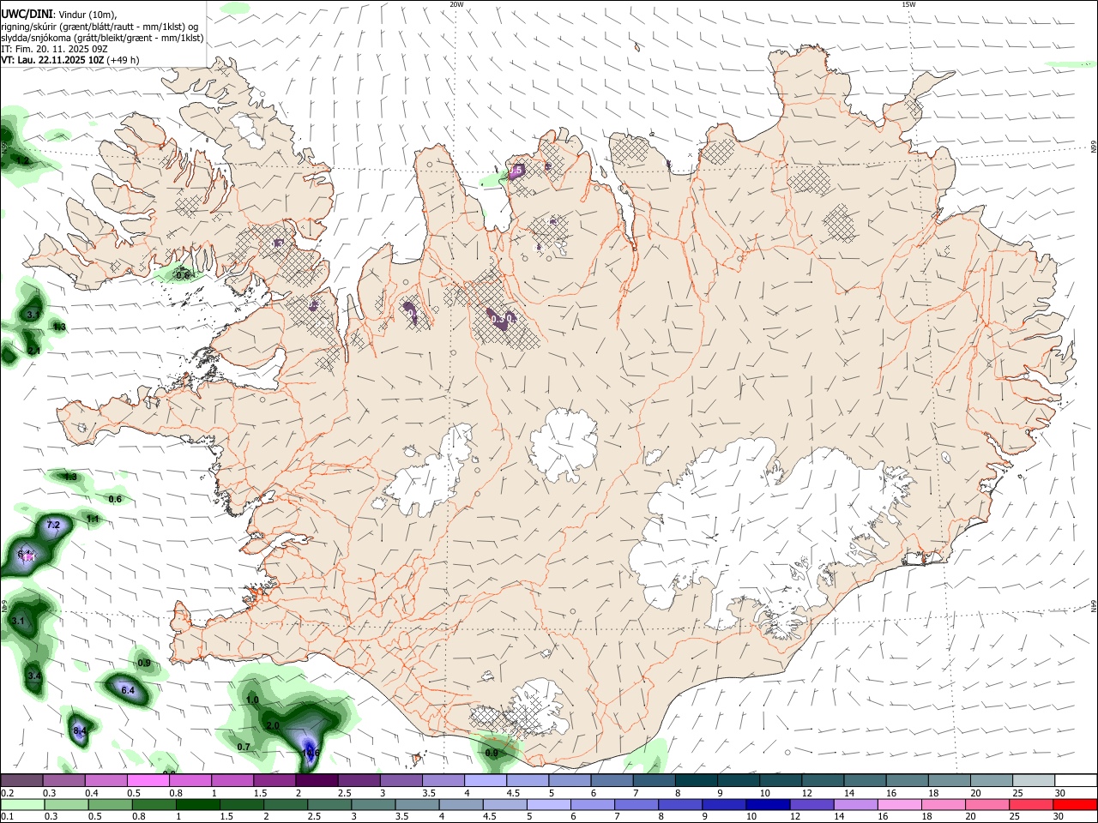1098x823 pixels.
Task: Select the 'rigning/skúrir' legend description line
Action: 99,27
